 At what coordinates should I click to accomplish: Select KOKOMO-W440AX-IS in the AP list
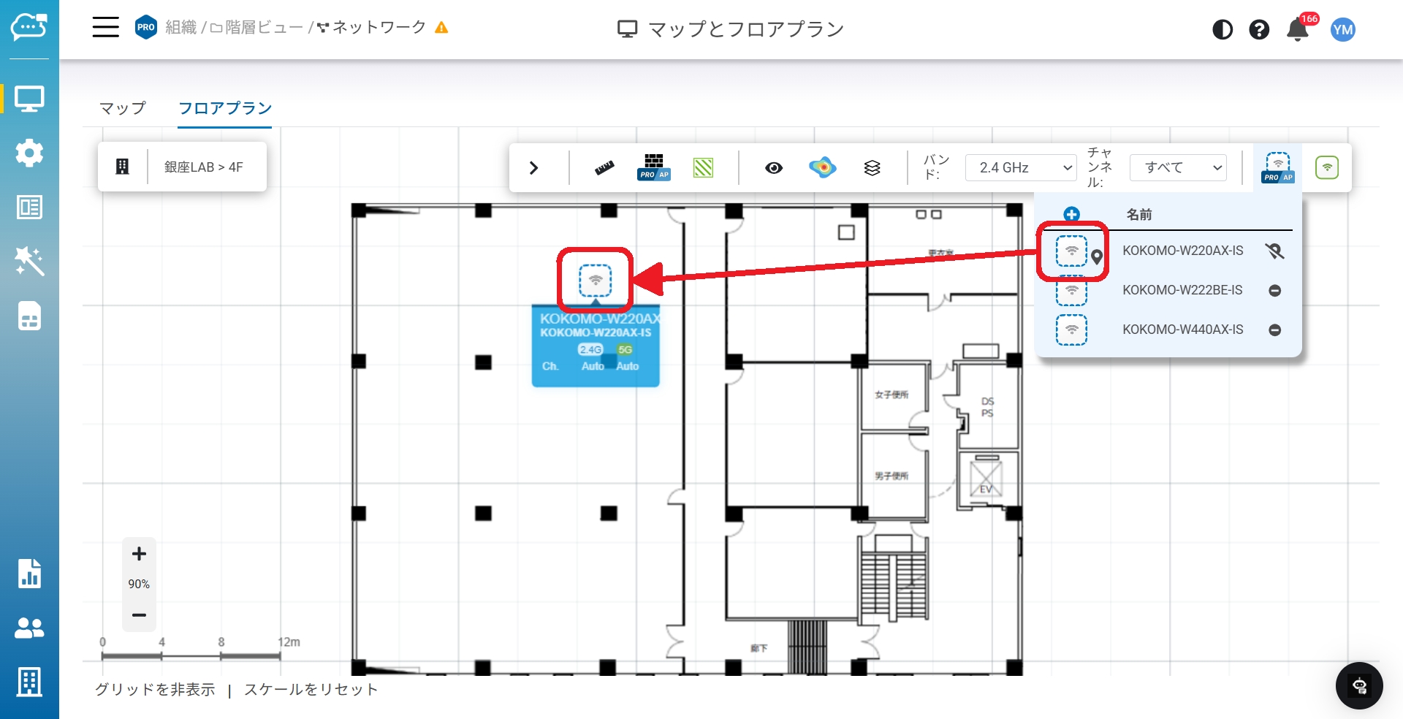click(x=1182, y=330)
